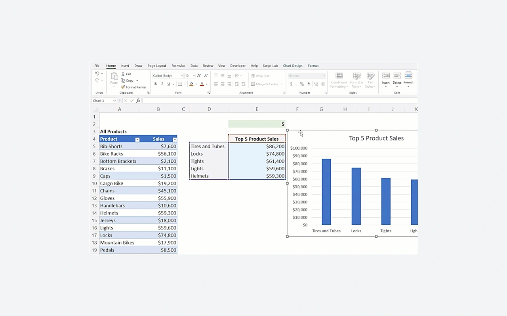Click the Increase Indent icon
507x316 pixels.
pos(243,84)
